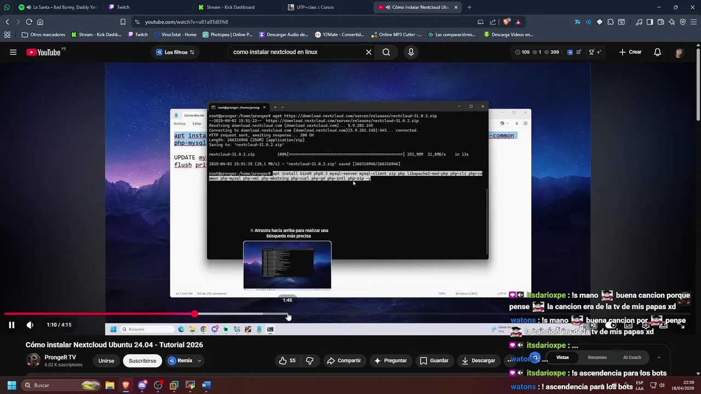Click the Crear button
Image resolution: width=701 pixels, height=394 pixels.
pyautogui.click(x=630, y=52)
